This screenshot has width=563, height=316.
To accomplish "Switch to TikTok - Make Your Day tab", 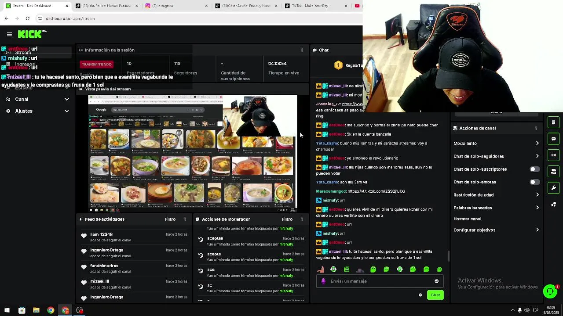I will pyautogui.click(x=316, y=6).
